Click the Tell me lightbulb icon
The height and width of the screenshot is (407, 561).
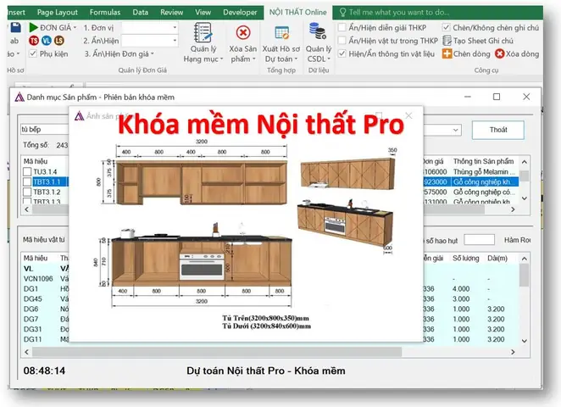342,13
